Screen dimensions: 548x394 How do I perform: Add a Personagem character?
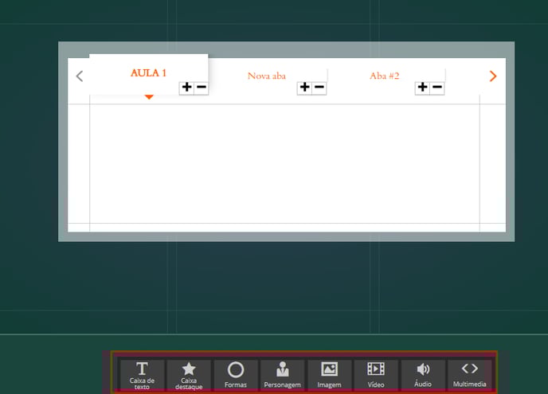coord(283,375)
